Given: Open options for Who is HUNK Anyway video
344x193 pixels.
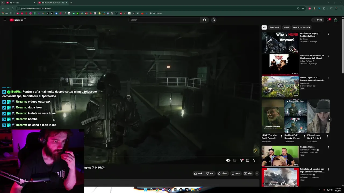Looking at the screenshot, I should pos(328,34).
